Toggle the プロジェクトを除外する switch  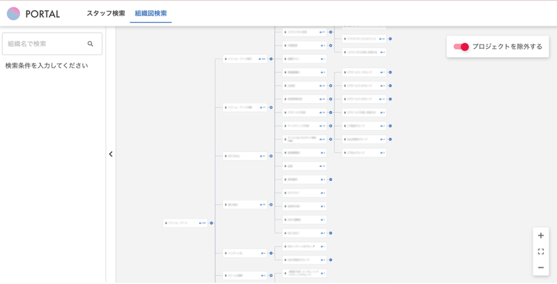pos(461,47)
